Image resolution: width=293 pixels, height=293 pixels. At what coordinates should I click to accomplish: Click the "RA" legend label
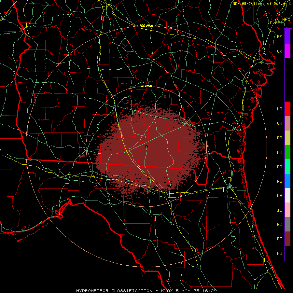click(x=280, y=167)
